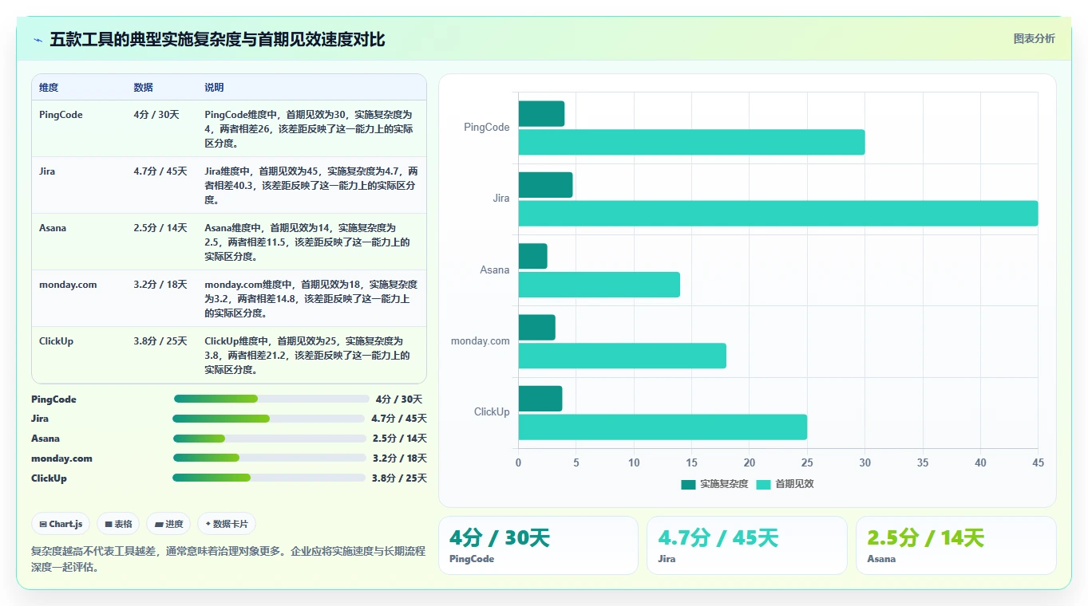Viewport: 1088px width, 606px height.
Task: Click the x-axis tick label 25
Action: (x=807, y=462)
